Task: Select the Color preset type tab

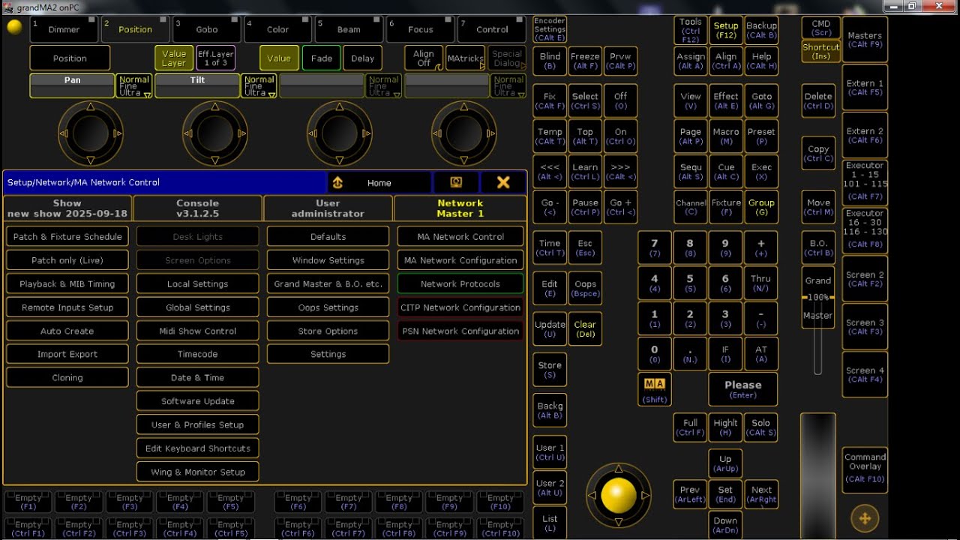Action: (x=278, y=29)
